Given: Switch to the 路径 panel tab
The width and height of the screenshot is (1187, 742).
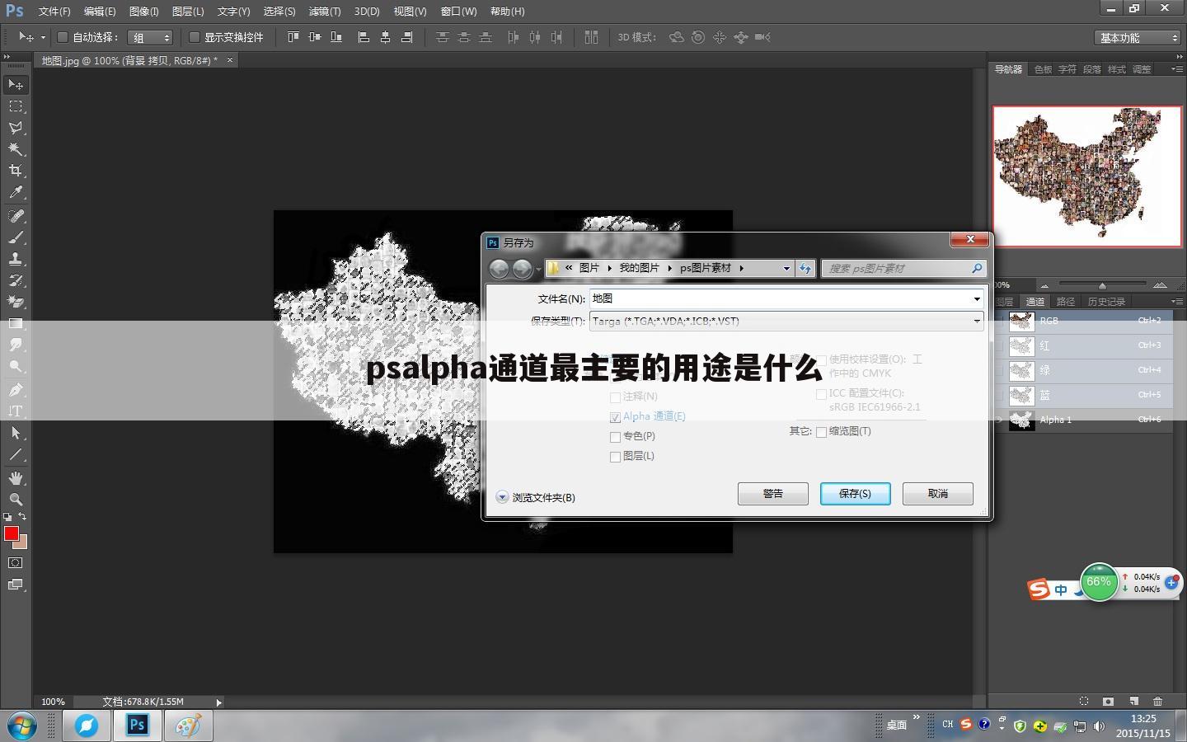Looking at the screenshot, I should pos(1065,302).
